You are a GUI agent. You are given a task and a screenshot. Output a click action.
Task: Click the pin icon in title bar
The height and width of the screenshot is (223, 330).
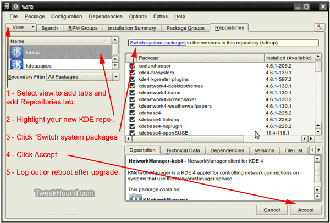click(15, 7)
